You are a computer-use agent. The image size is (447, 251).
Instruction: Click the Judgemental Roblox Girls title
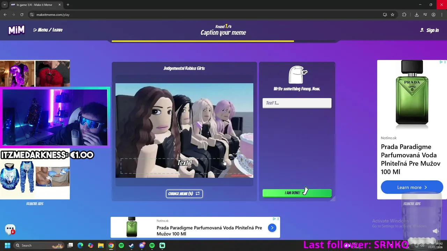tap(184, 68)
